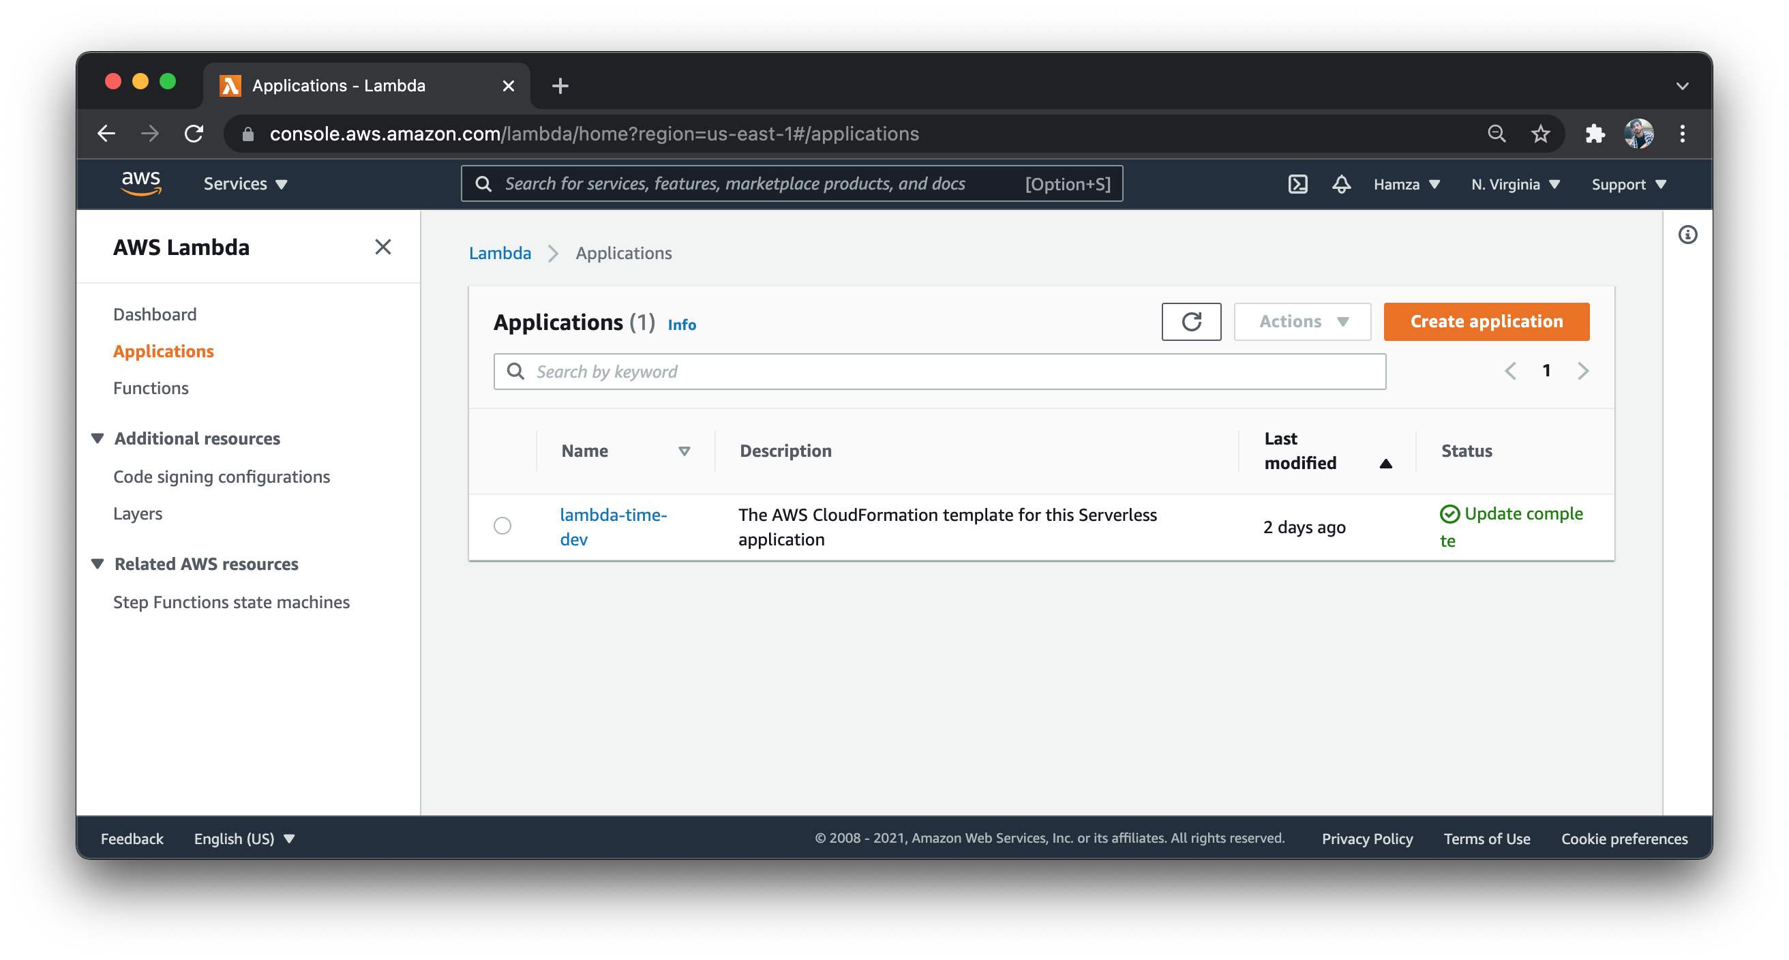Bookmark this page with star icon

[1539, 134]
